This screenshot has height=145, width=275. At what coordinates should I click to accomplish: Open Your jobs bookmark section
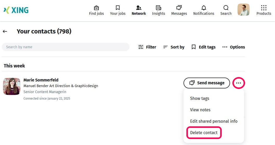tap(118, 10)
